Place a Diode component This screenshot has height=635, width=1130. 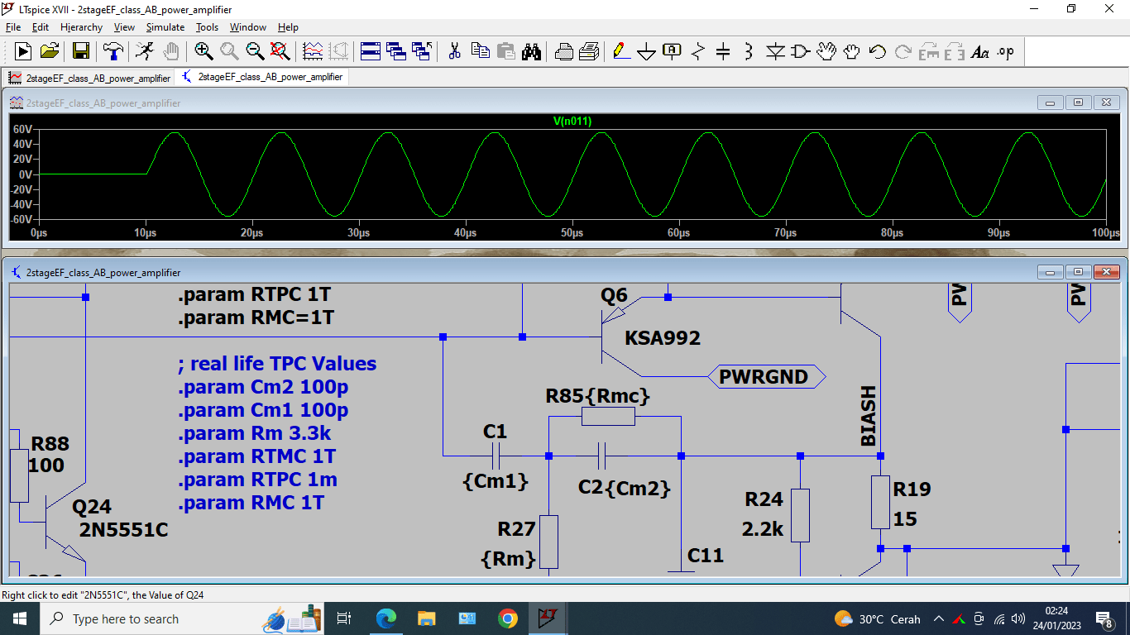click(x=774, y=51)
